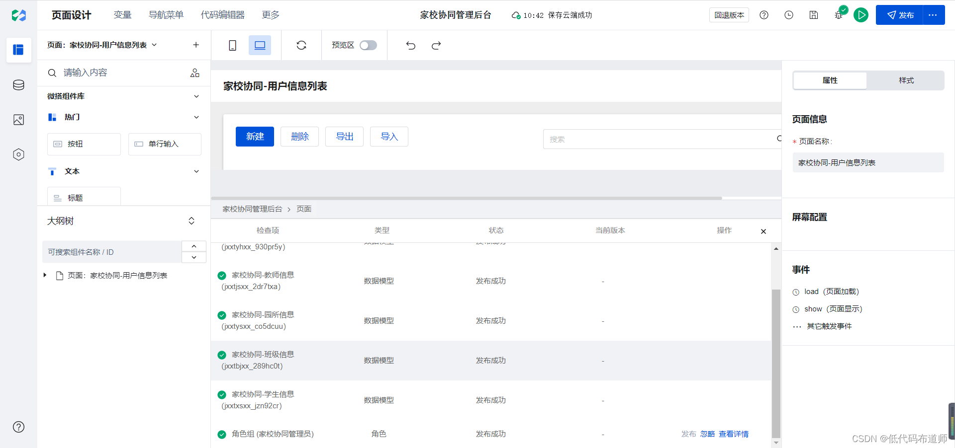Collapse the WeDa component library section

pyautogui.click(x=196, y=96)
